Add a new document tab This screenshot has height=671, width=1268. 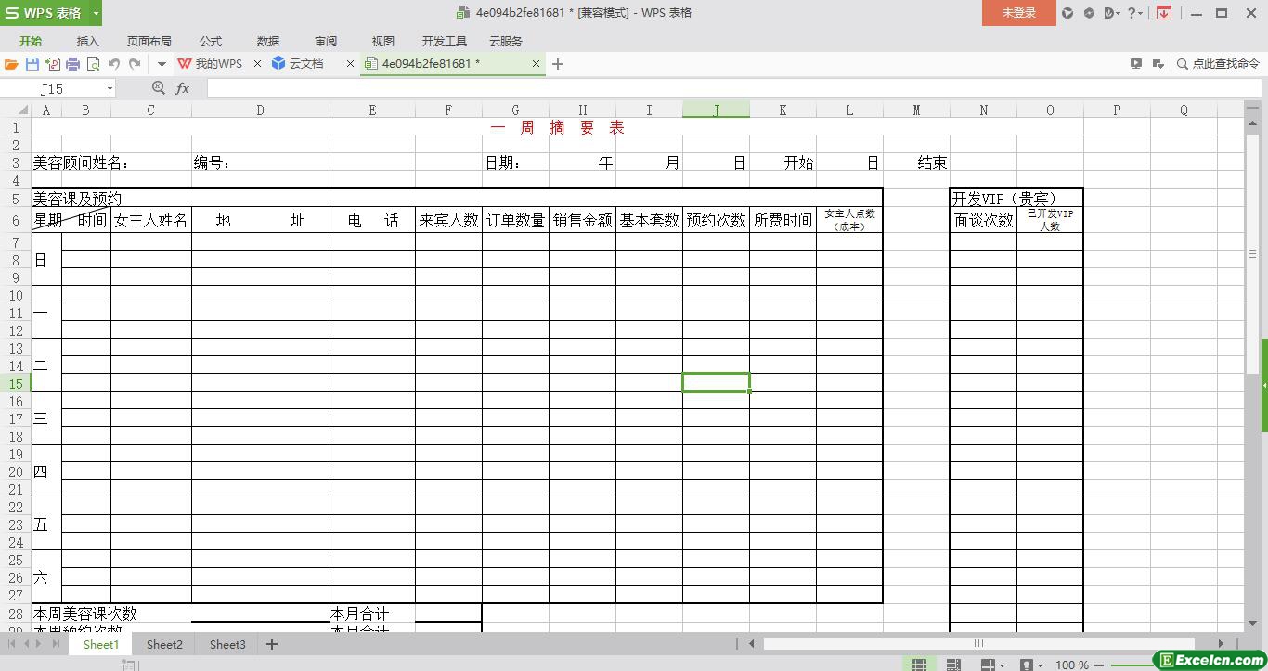point(558,64)
